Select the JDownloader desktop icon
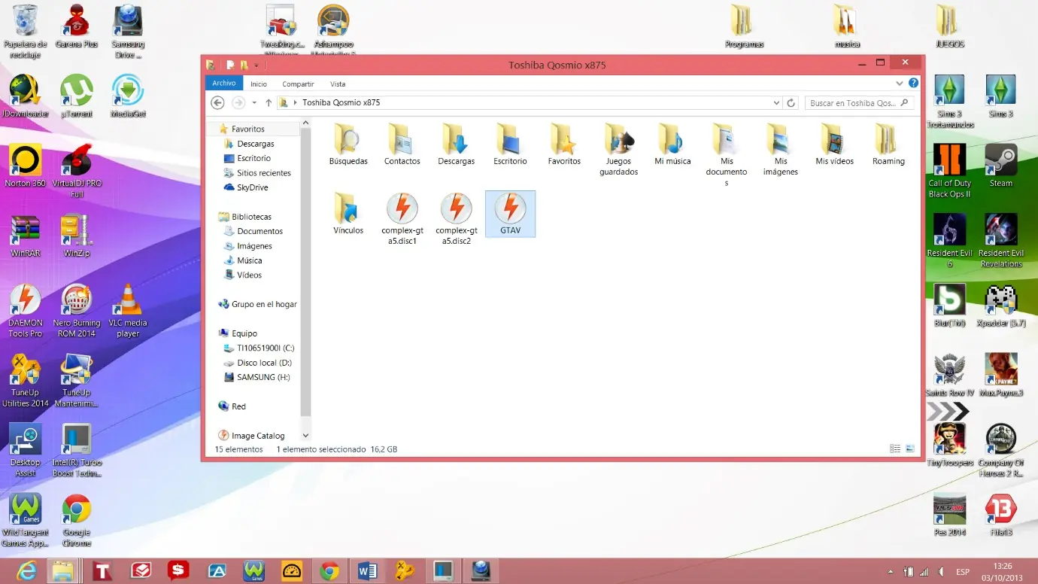The image size is (1038, 584). (26, 96)
